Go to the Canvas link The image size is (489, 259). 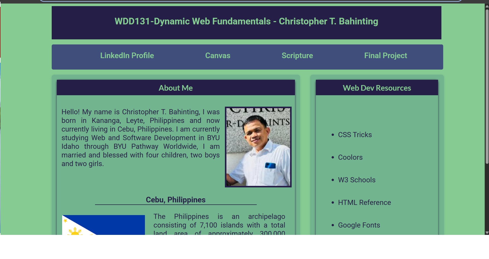218,56
